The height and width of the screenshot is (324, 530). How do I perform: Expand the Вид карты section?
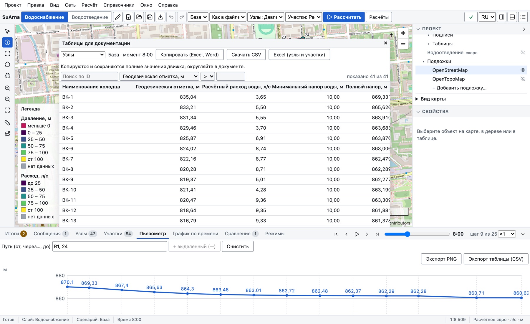[433, 99]
